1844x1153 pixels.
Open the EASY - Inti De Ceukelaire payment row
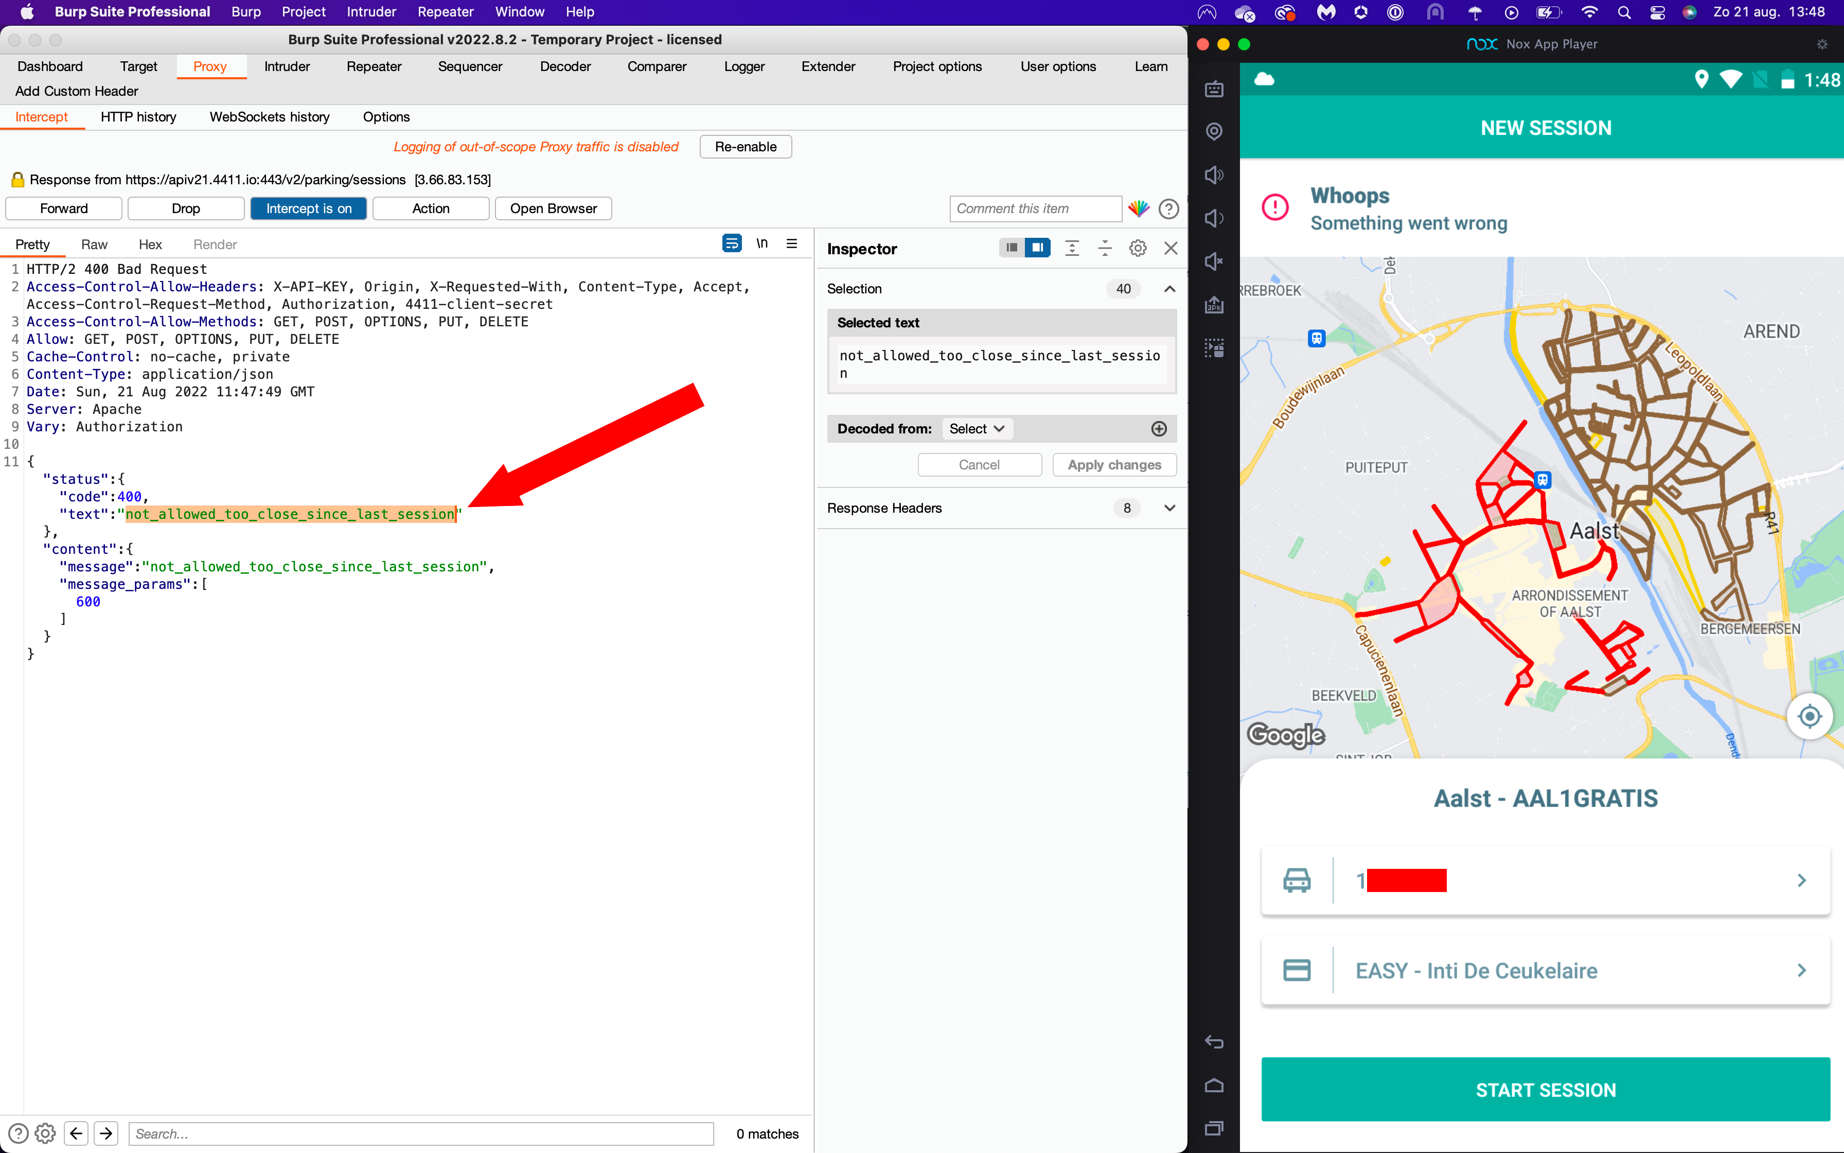point(1545,970)
